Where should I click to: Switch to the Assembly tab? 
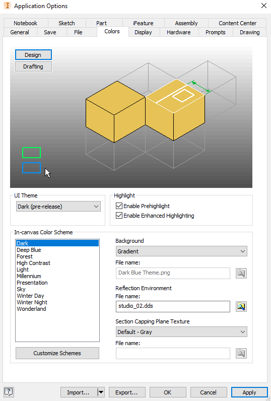[x=186, y=23]
